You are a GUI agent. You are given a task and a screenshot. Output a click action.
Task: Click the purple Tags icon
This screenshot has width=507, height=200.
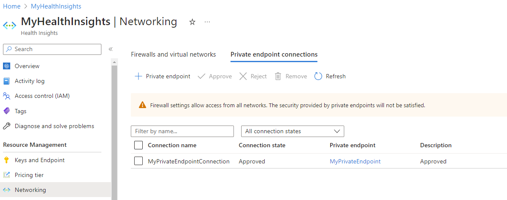pyautogui.click(x=6, y=111)
